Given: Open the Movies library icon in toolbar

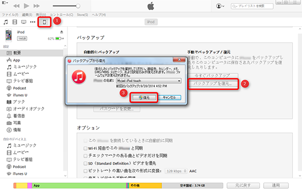Looking at the screenshot, I should click(15, 22).
